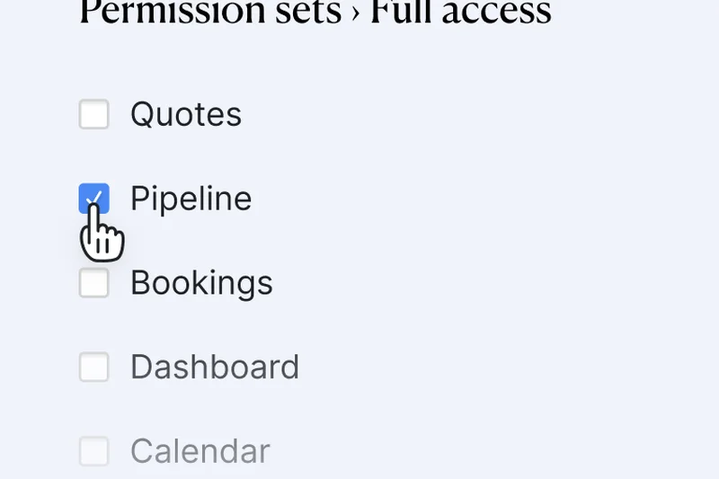
Task: Click the breadcrumb chevron separator
Action: pyautogui.click(x=357, y=13)
